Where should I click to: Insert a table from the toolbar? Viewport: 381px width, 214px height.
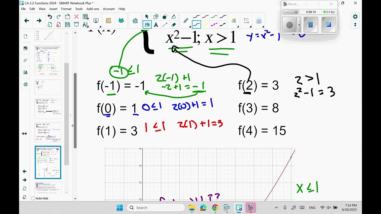click(x=85, y=17)
